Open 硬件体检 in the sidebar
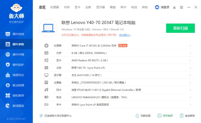The height and width of the screenshot is (123, 201). pos(16,34)
